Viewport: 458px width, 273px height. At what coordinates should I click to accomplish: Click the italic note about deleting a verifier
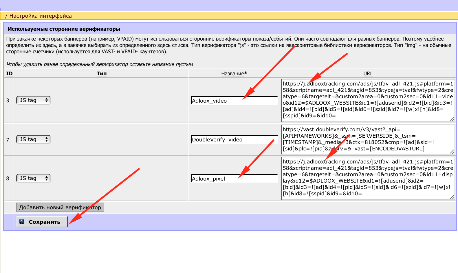[x=100, y=64]
